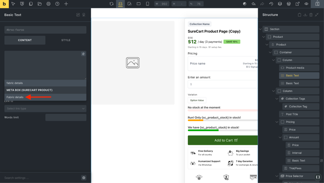Open the help question mark icon

tap(57, 4)
